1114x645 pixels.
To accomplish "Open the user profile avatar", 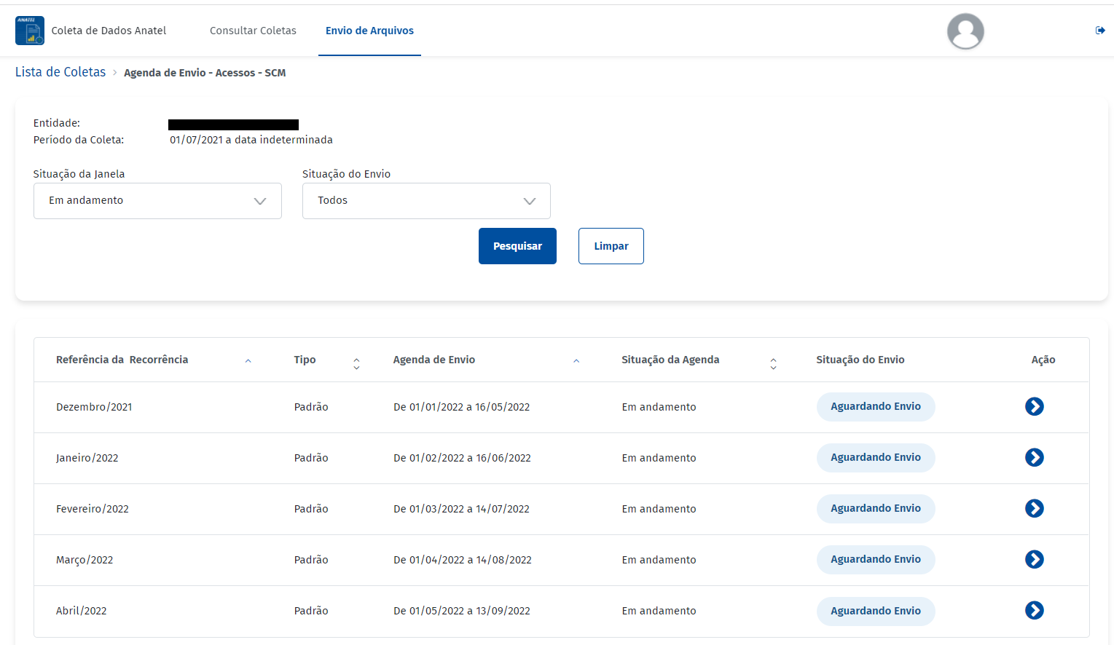I will click(965, 31).
